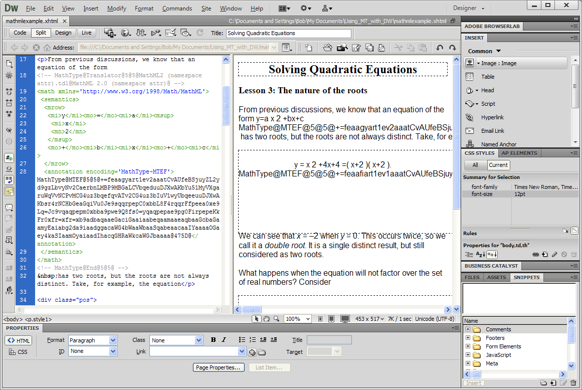Image resolution: width=582 pixels, height=390 pixels.
Task: Click the Browse for File folder icon
Action: click(x=262, y=352)
